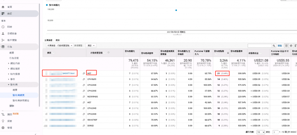The width and height of the screenshot is (297, 135).
Task: Click the 前往 page number input field
Action: [276, 132]
